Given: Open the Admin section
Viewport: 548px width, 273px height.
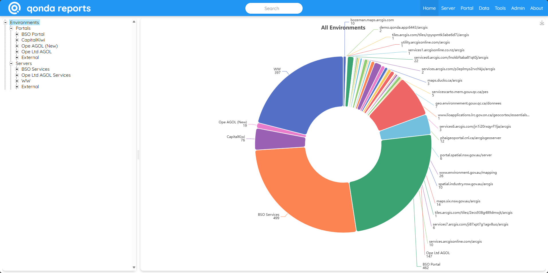Looking at the screenshot, I should pos(517,8).
